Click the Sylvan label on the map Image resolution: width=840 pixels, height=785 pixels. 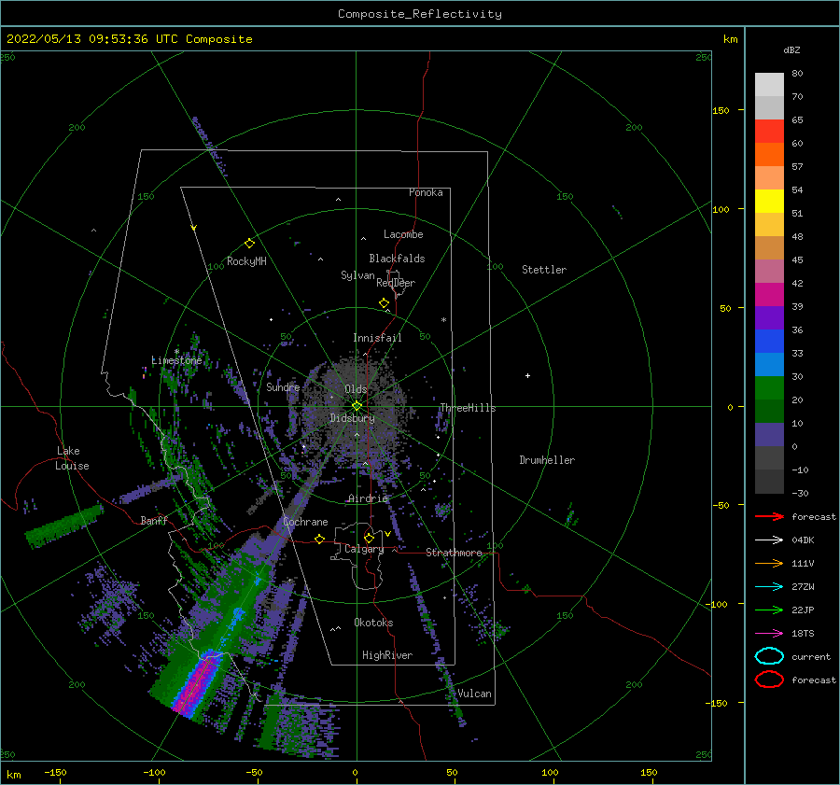(357, 275)
